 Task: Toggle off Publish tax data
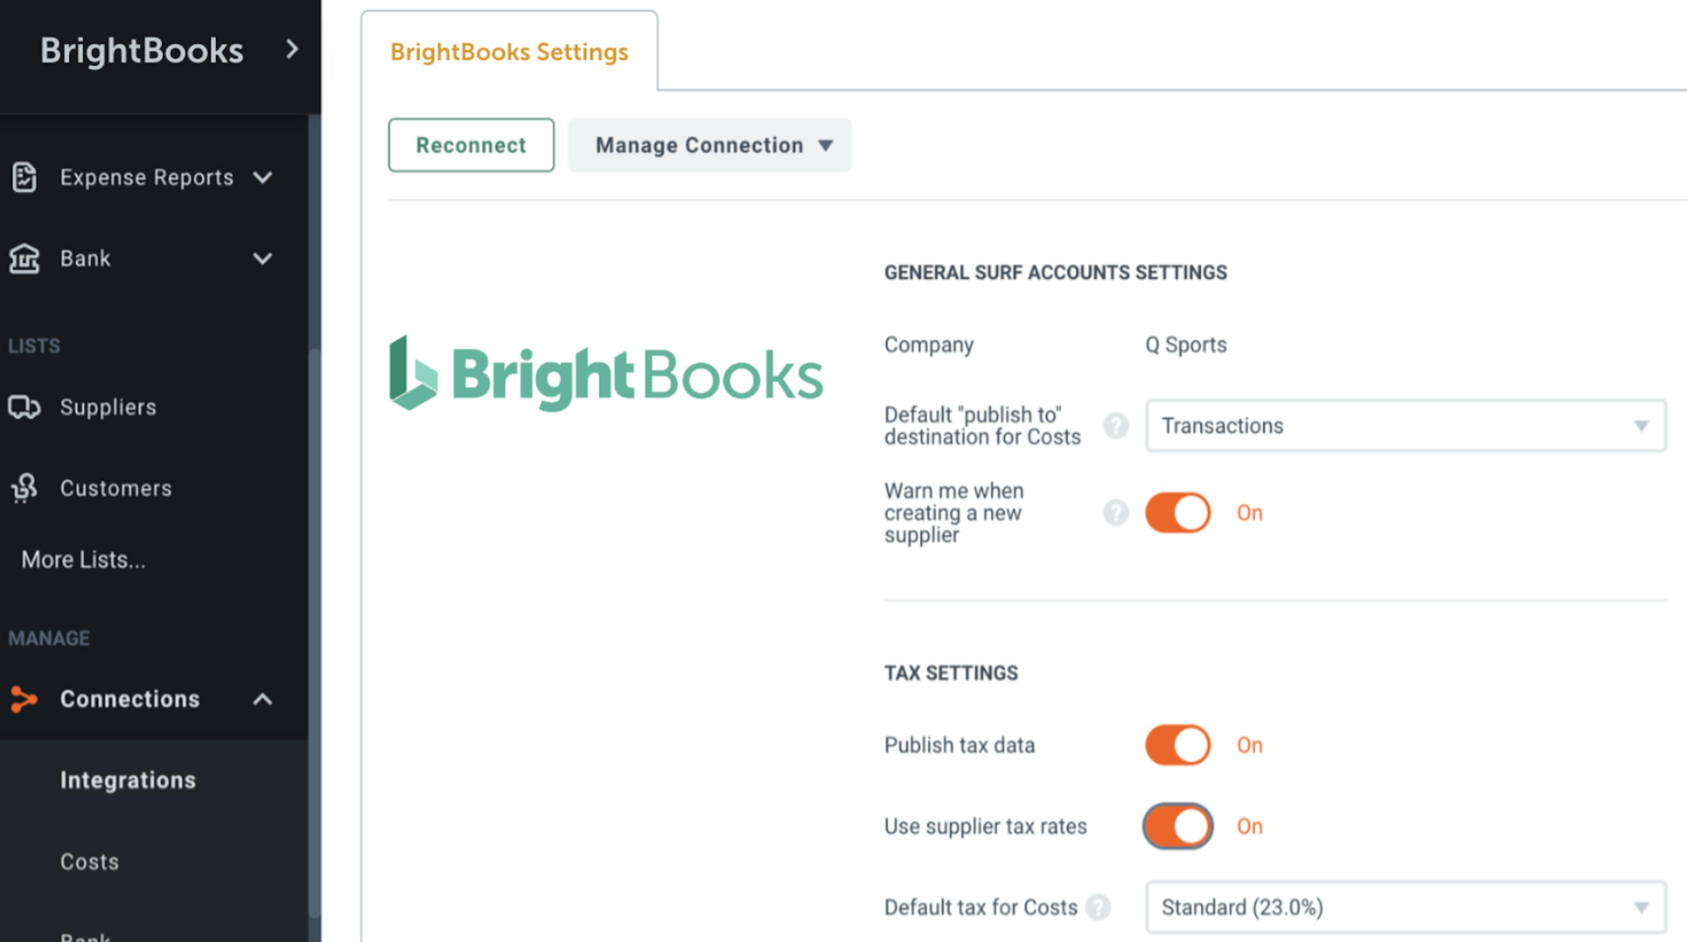click(x=1177, y=745)
